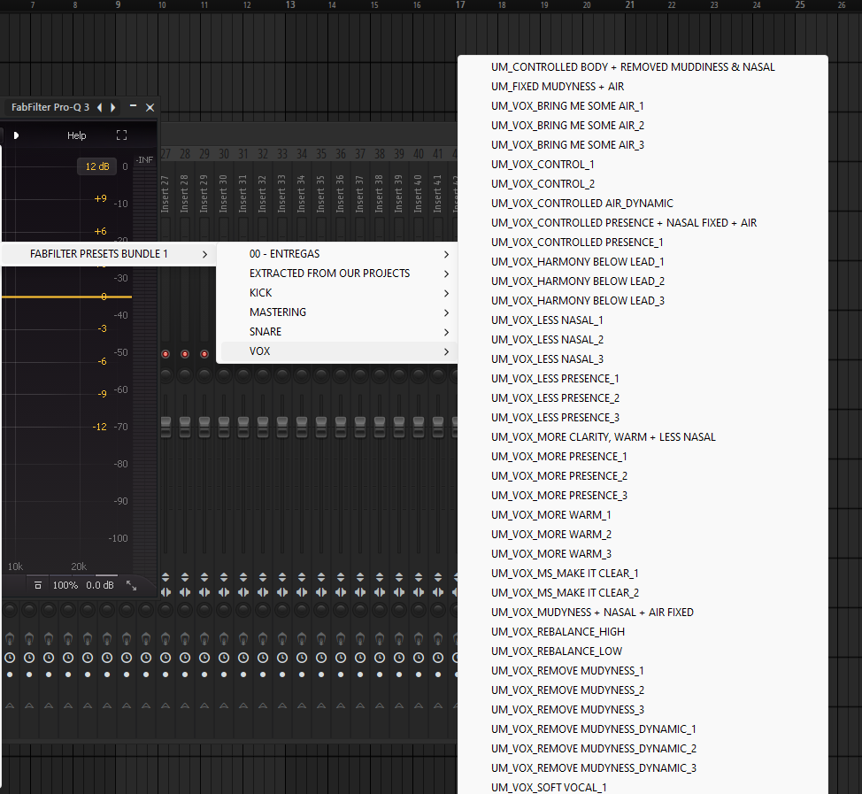The width and height of the screenshot is (862, 794).
Task: Click send arrow under Insert 39
Action: pyautogui.click(x=399, y=705)
